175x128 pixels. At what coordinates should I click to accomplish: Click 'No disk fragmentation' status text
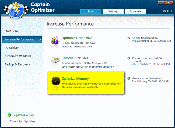tap(145, 38)
